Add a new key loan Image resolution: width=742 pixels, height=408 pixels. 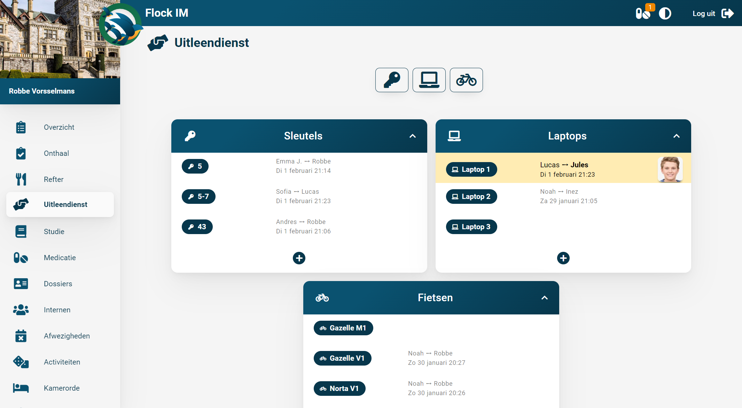coord(299,258)
